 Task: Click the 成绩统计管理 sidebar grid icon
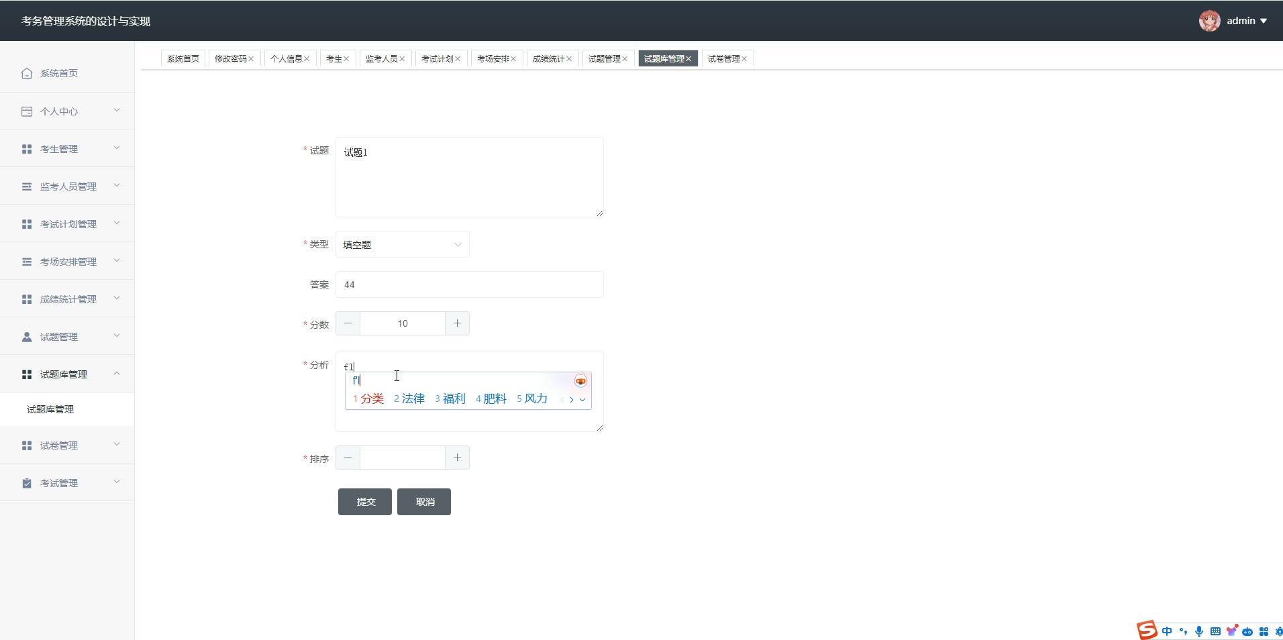click(x=27, y=299)
